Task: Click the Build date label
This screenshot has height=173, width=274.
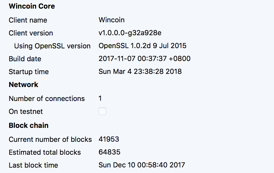Action: click(25, 59)
